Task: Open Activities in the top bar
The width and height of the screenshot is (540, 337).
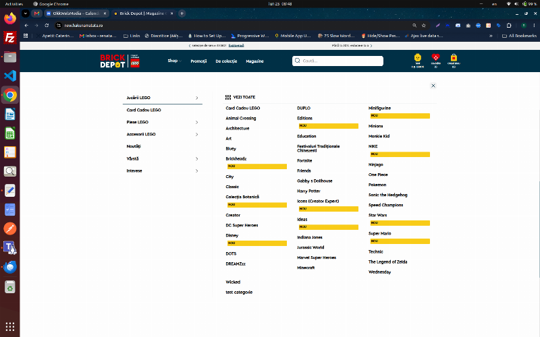Action: point(13,4)
